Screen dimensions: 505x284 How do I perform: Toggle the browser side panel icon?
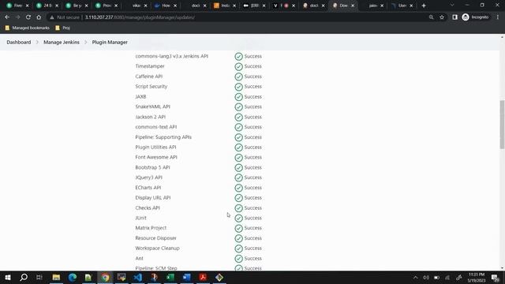[x=454, y=17]
